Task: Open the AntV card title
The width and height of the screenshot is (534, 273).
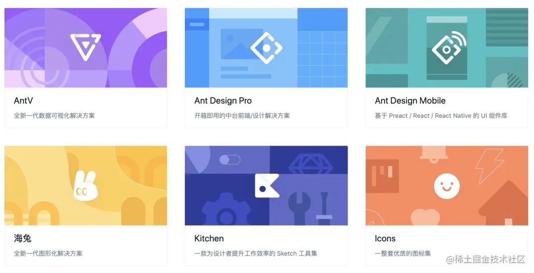Action: click(x=23, y=101)
